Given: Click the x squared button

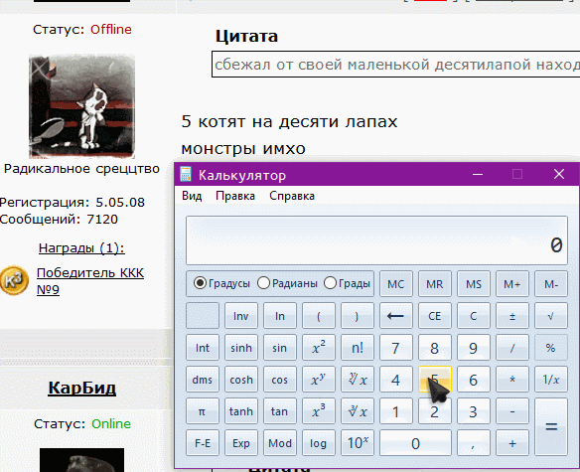Looking at the screenshot, I should click(319, 348).
